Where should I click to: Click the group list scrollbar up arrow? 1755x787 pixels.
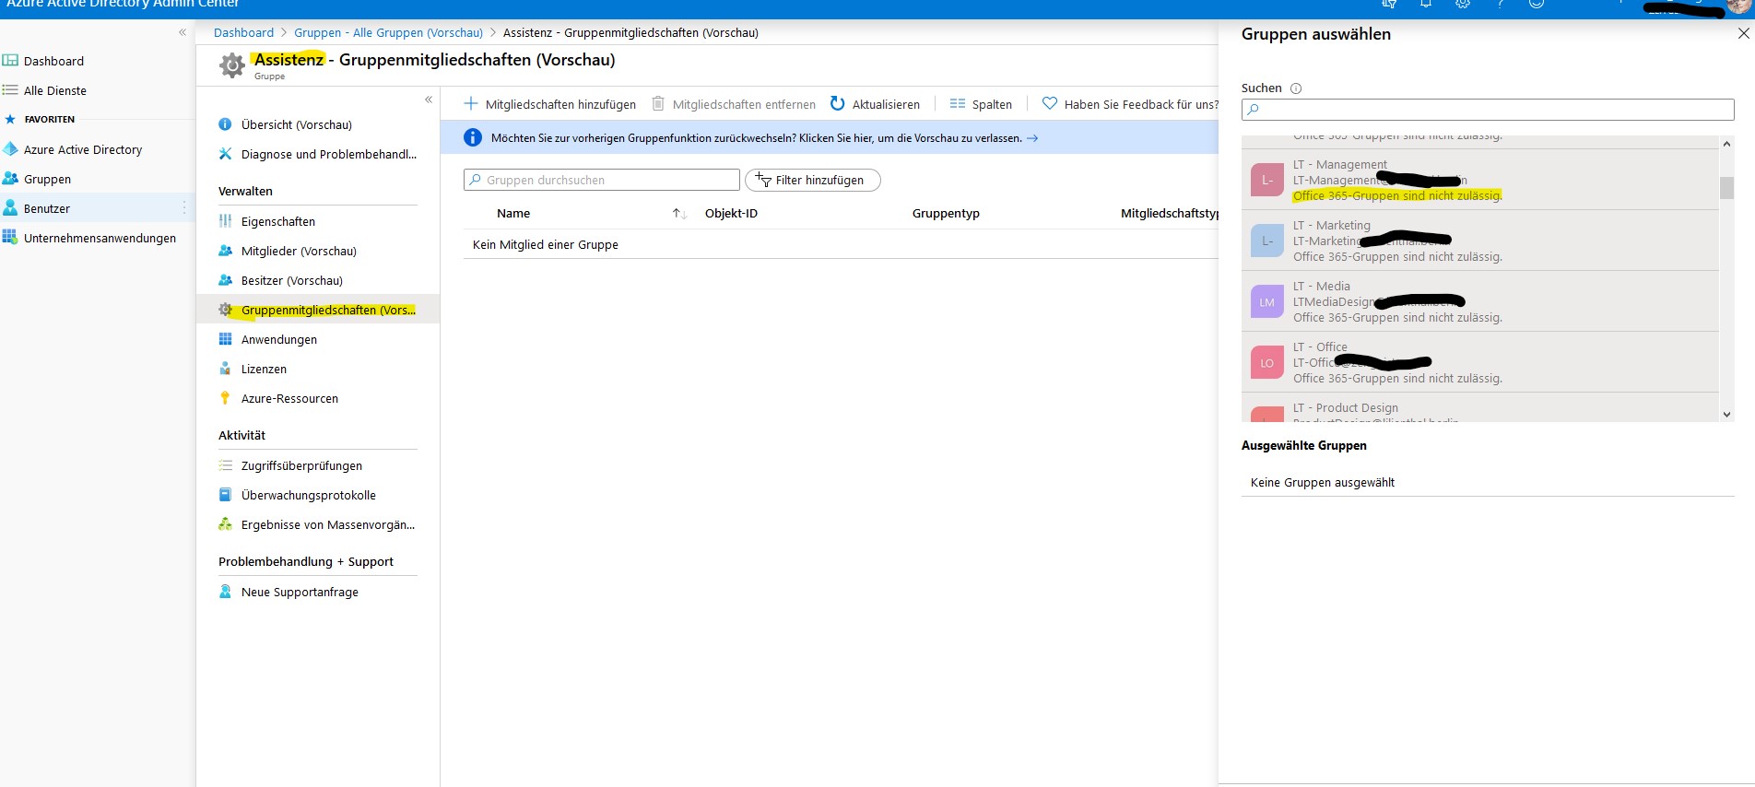point(1726,144)
